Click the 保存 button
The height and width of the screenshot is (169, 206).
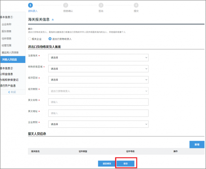point(125,163)
